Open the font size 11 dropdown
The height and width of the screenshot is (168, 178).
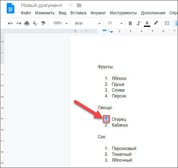[114, 23]
